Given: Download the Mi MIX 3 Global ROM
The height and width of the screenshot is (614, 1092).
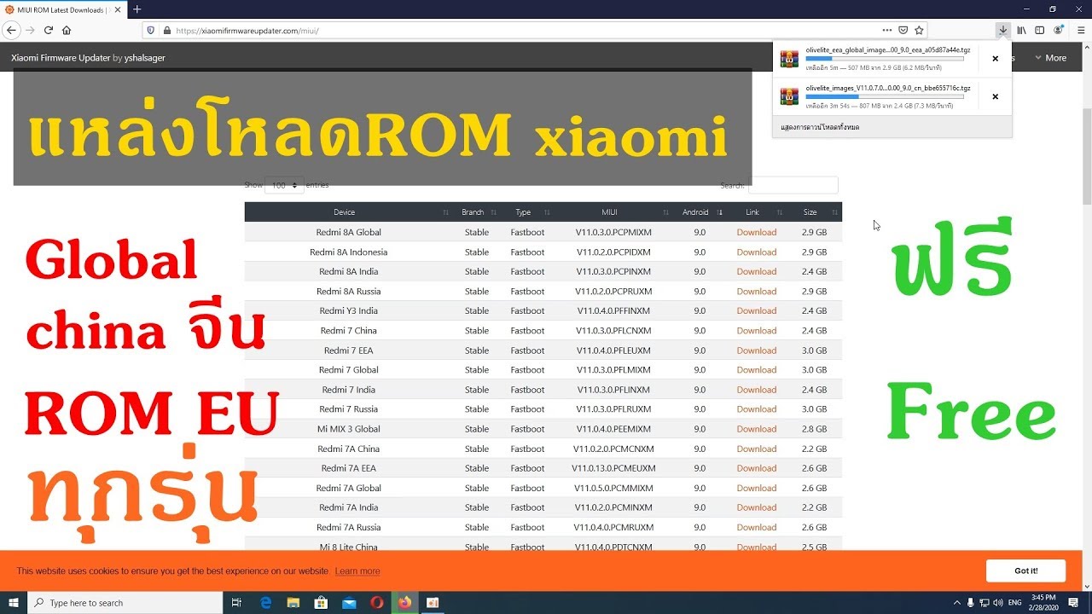Looking at the screenshot, I should pos(757,428).
